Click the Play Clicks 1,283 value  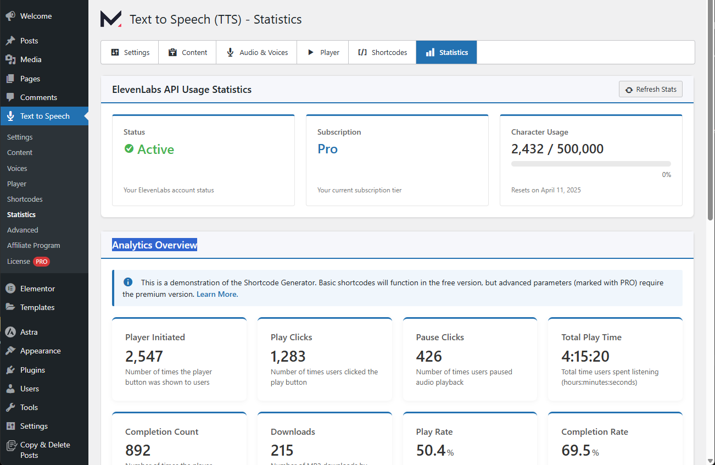288,356
